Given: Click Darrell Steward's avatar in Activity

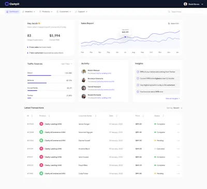Looking at the screenshot, I should (x=84, y=88).
